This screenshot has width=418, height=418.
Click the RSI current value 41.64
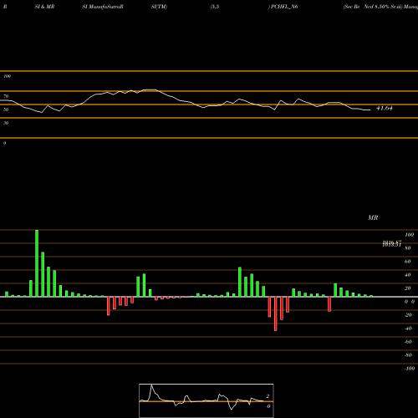coord(385,109)
